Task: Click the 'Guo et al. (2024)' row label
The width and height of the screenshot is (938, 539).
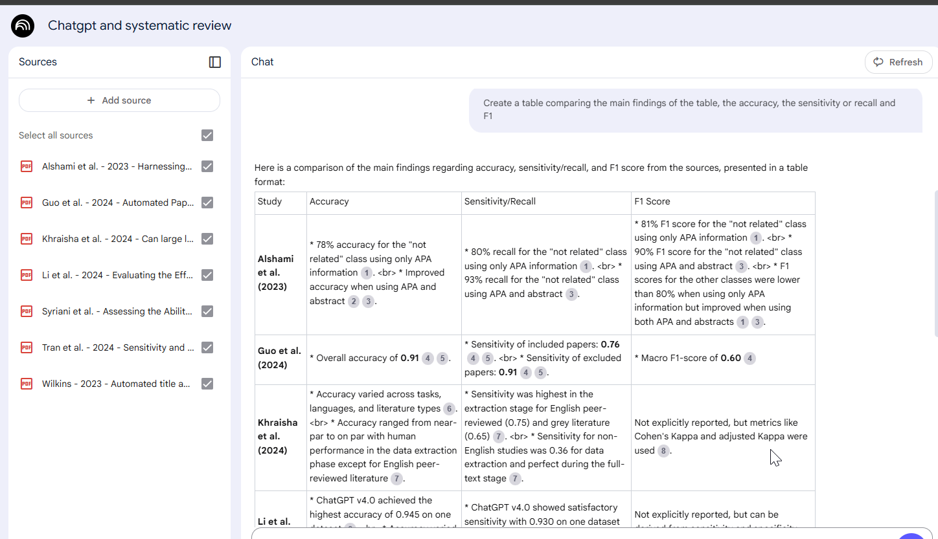Action: point(279,358)
